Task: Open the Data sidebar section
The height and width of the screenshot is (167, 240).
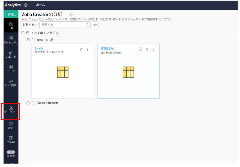Action: [11, 68]
